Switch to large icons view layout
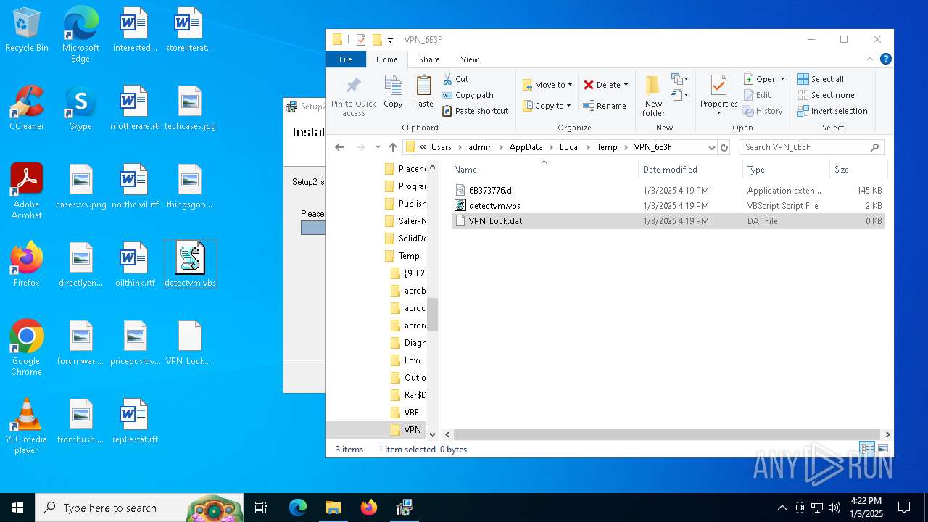This screenshot has height=522, width=928. pyautogui.click(x=882, y=449)
